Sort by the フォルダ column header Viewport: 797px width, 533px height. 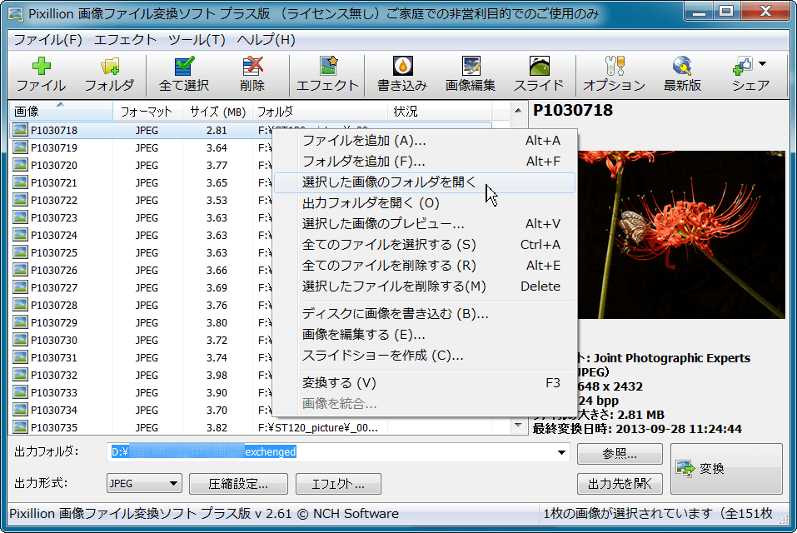[x=321, y=112]
